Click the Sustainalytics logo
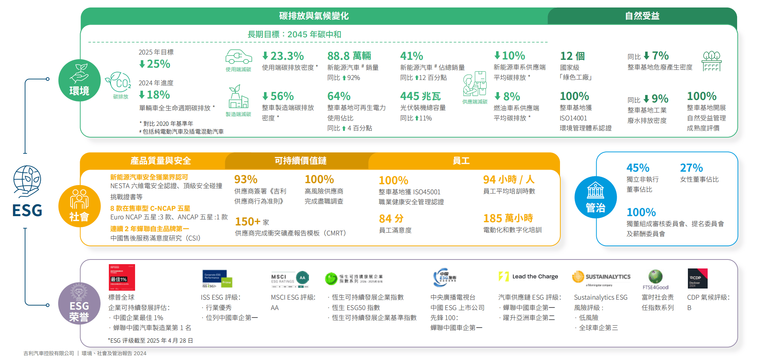The height and width of the screenshot is (362, 768). 601,278
